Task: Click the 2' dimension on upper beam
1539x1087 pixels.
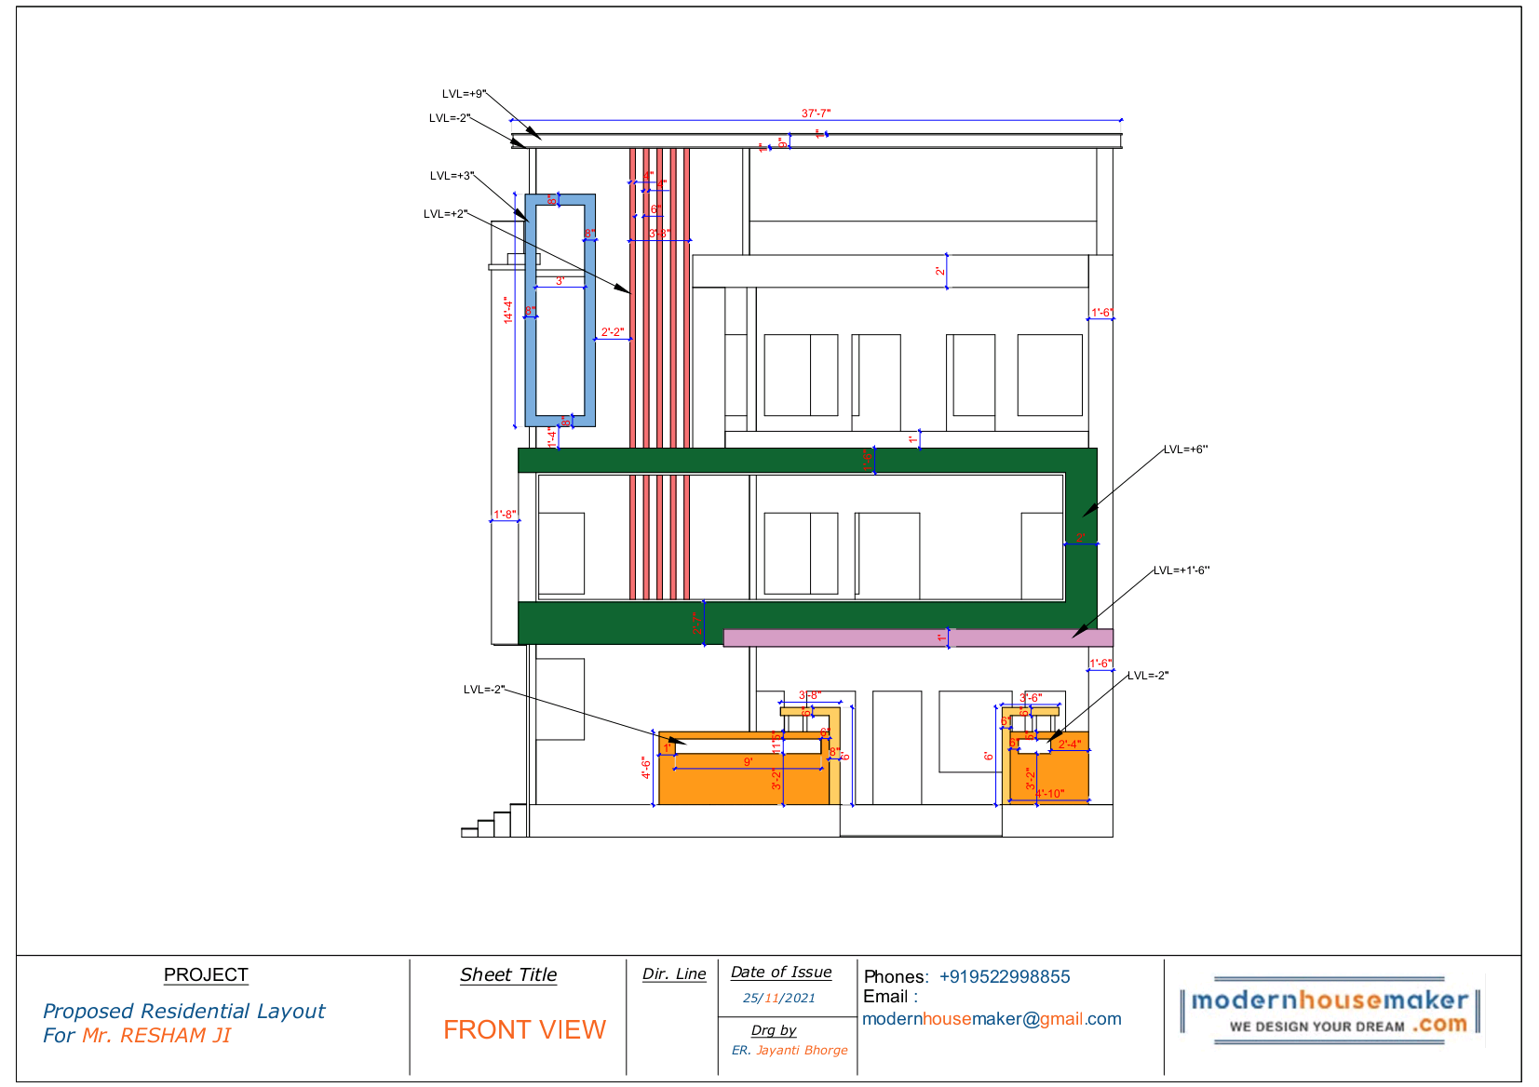Action: [x=940, y=272]
